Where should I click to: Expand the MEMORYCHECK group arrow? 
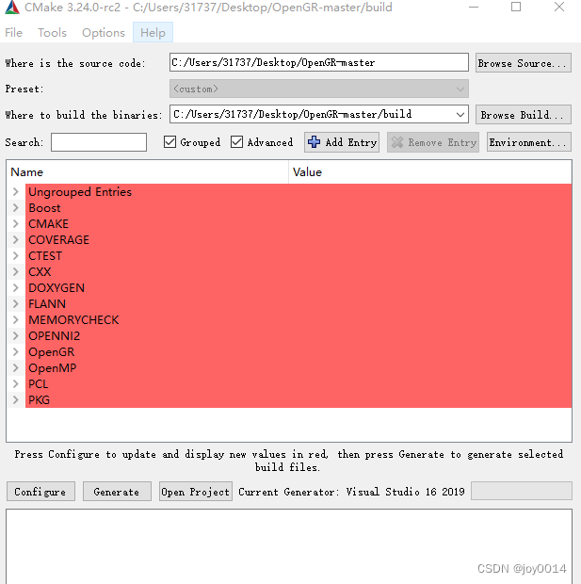[x=16, y=320]
